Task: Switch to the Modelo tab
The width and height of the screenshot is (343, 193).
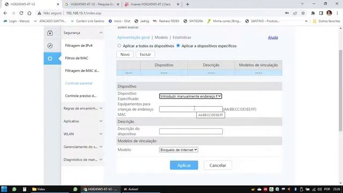Action: 161,38
